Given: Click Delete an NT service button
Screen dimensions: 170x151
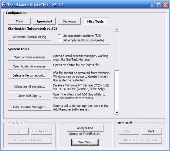Looking at the screenshot, I should coord(29,87).
